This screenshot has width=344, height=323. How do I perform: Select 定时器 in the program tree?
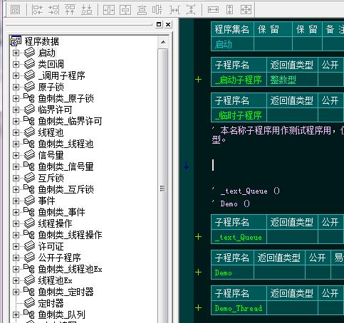51,303
